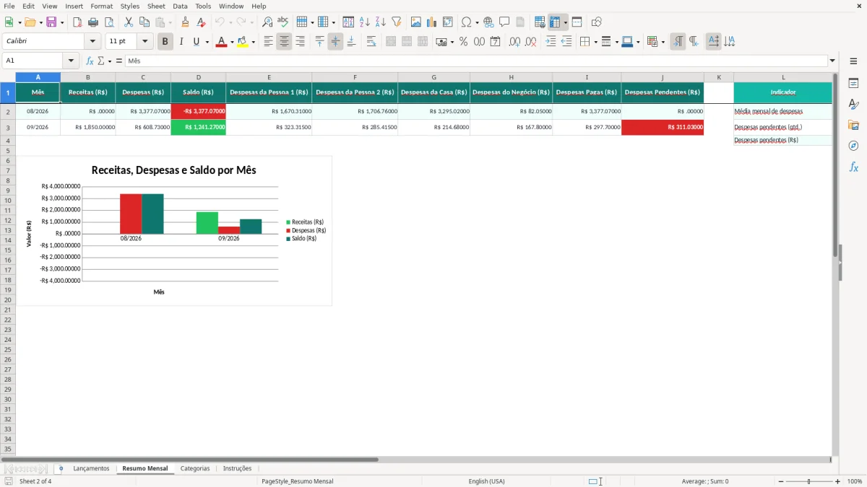867x487 pixels.
Task: Click the formula input field
Action: point(476,61)
